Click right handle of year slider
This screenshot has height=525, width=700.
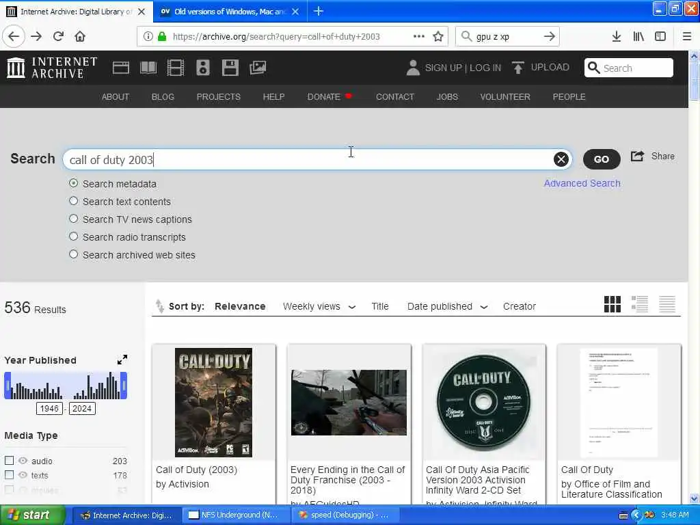click(x=124, y=386)
